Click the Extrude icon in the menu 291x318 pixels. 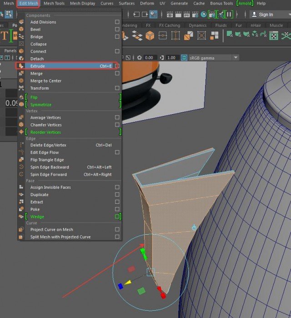click(x=21, y=66)
